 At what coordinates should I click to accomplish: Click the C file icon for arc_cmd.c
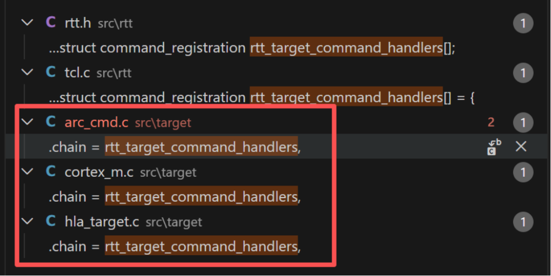pos(51,122)
